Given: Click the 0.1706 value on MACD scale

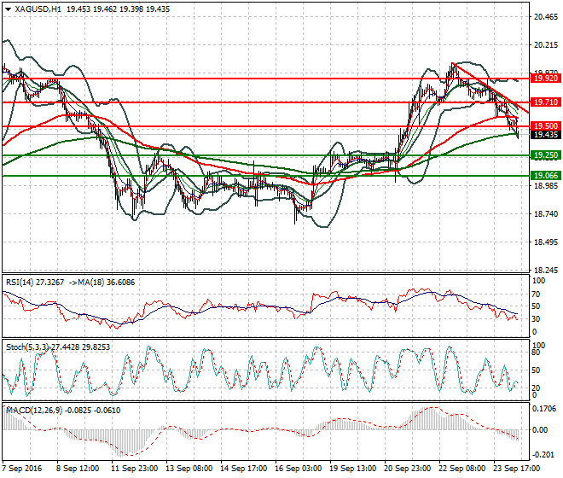Looking at the screenshot, I should point(544,409).
